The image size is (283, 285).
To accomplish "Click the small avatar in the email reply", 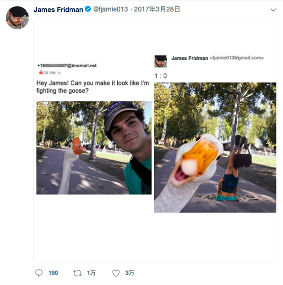I will point(160,61).
